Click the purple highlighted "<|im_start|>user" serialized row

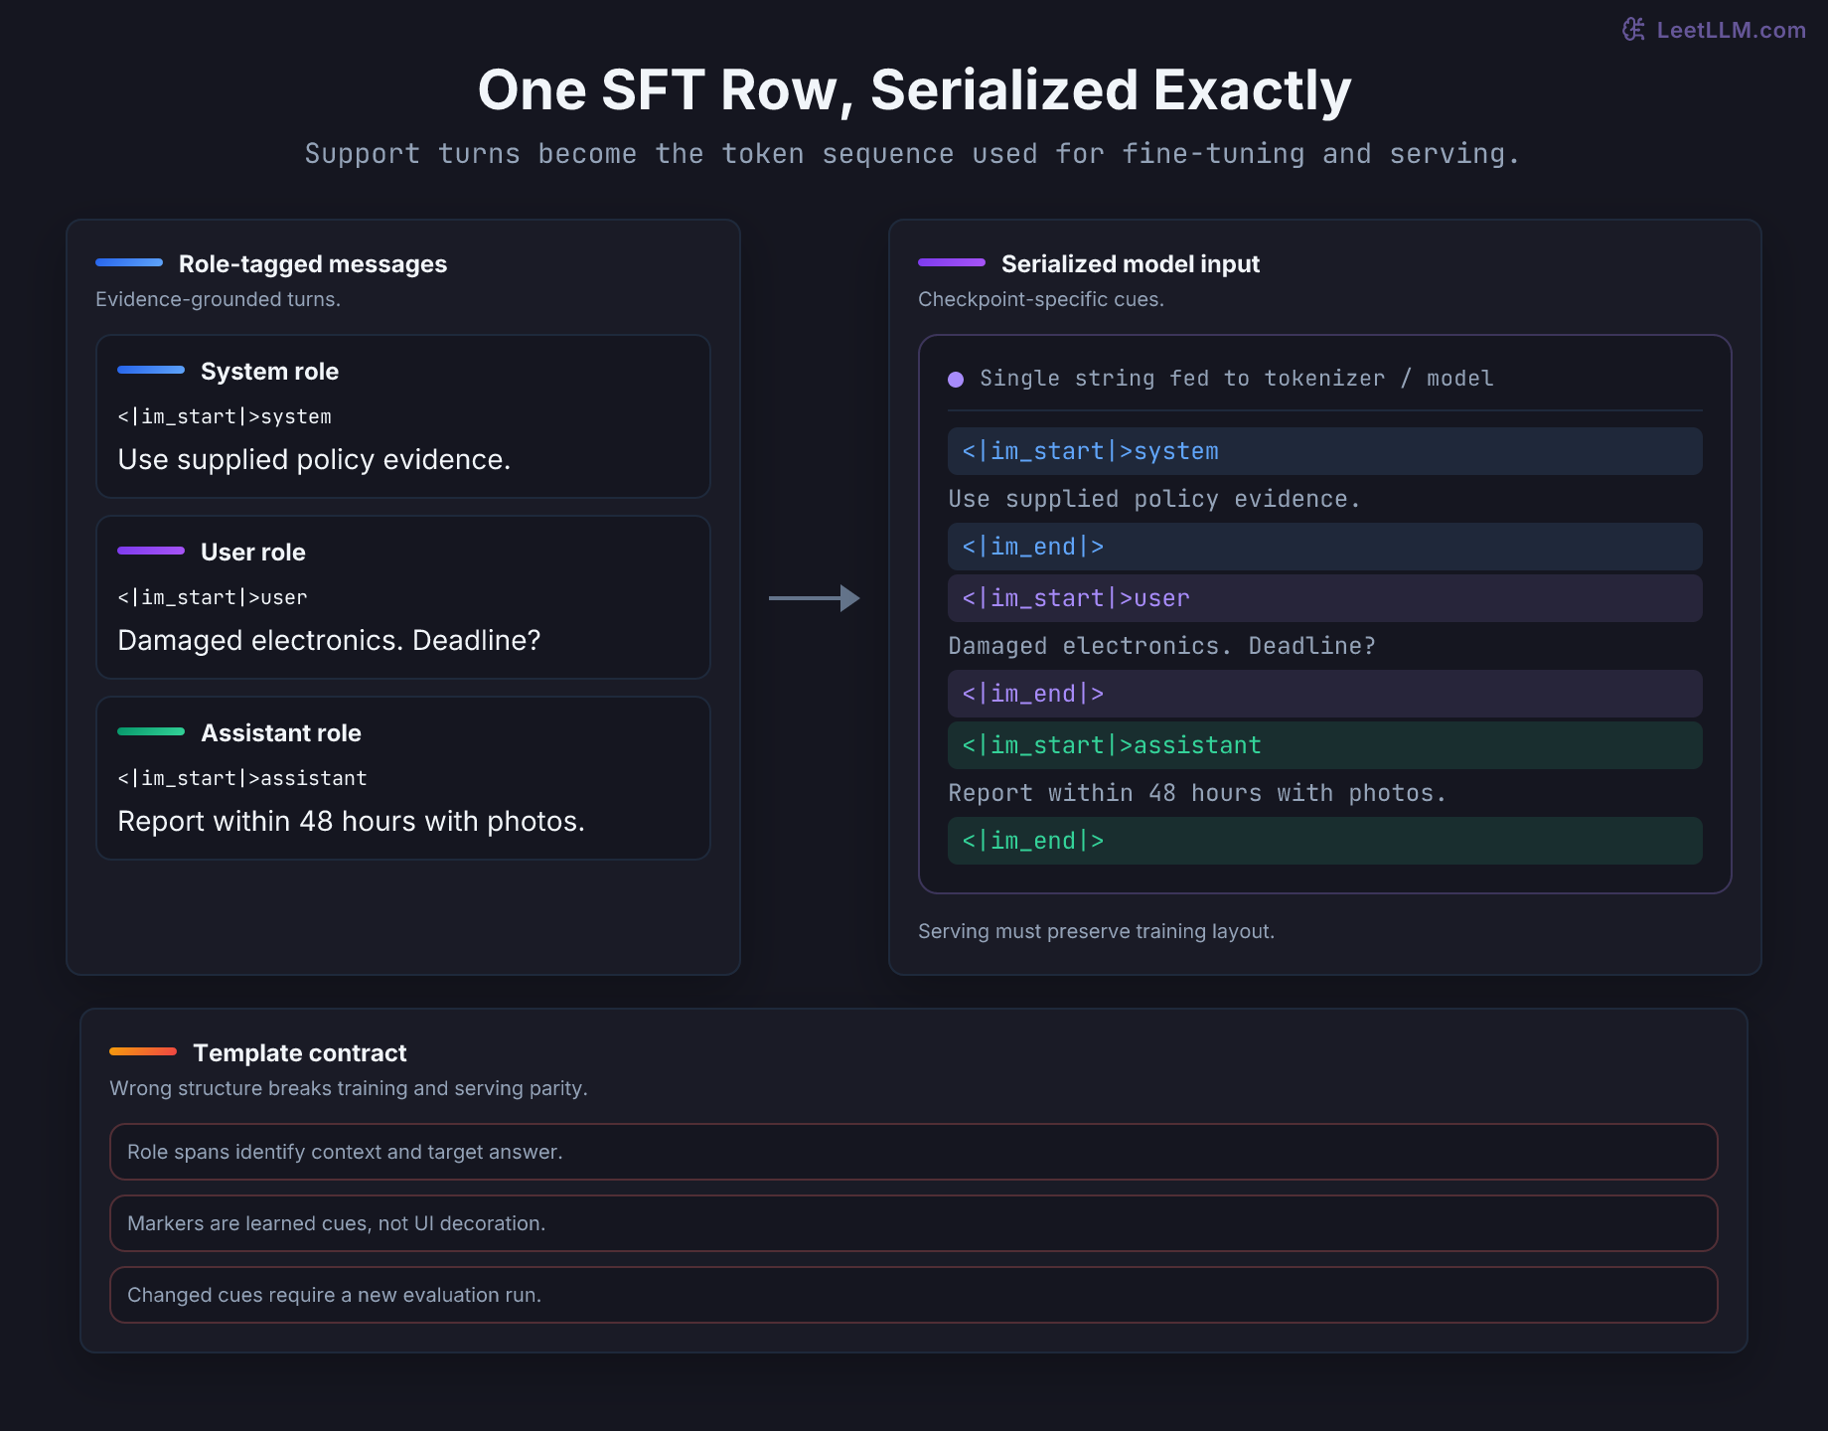tap(1324, 598)
